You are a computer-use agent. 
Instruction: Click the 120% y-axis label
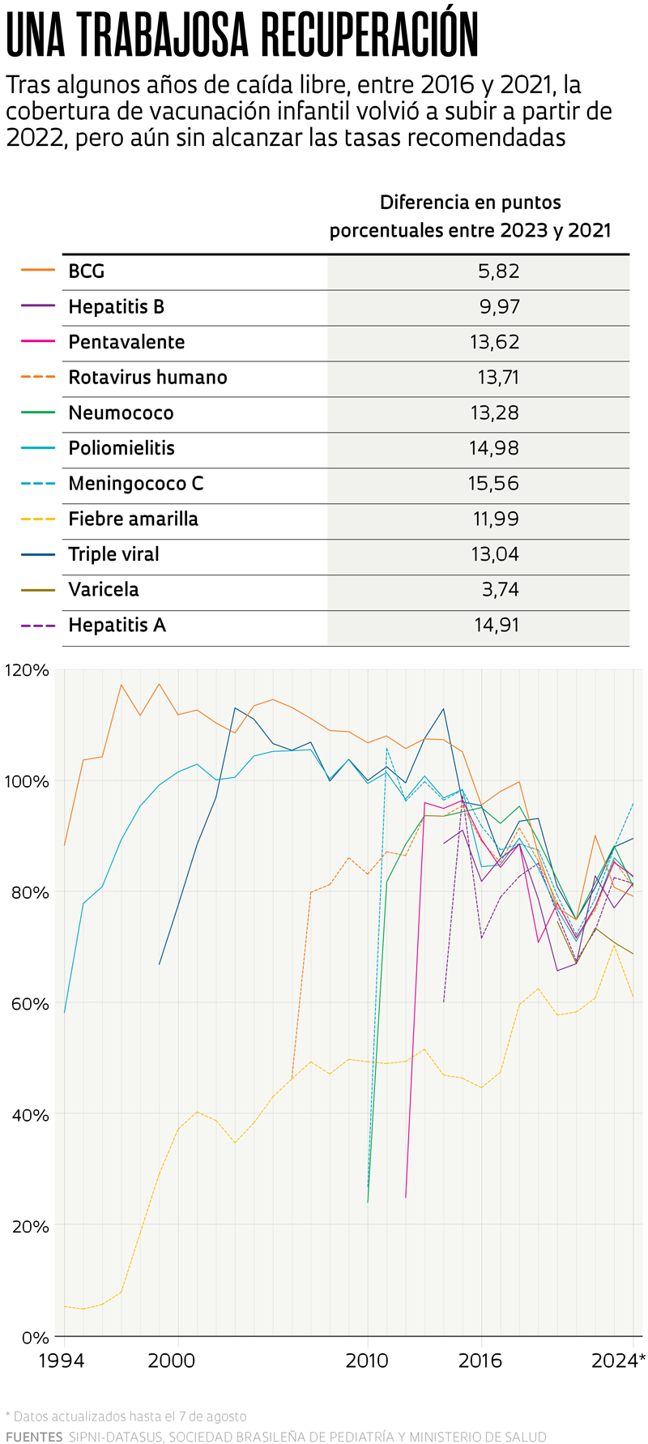pyautogui.click(x=27, y=671)
